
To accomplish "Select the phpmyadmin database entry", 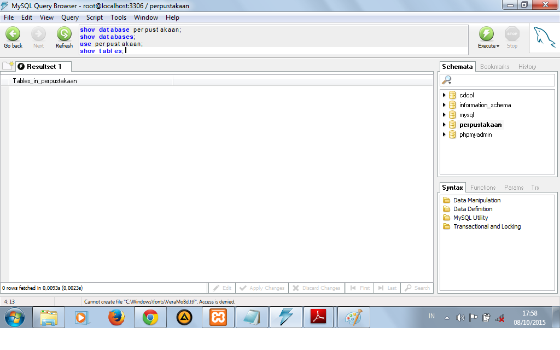I will [475, 135].
